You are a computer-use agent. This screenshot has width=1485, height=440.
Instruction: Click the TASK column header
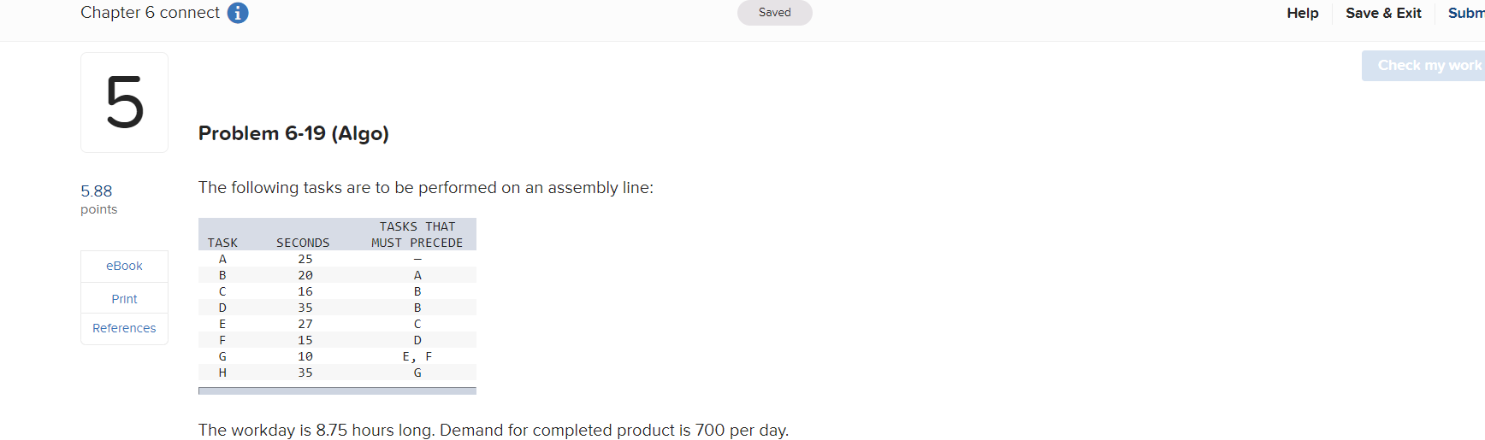pos(222,243)
